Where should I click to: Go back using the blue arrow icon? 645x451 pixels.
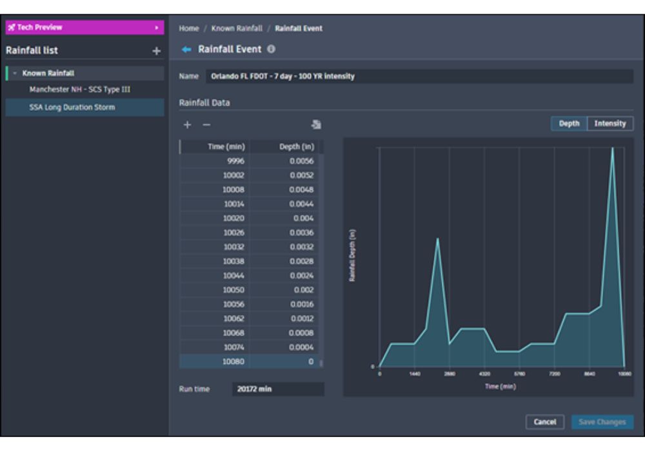tap(187, 50)
